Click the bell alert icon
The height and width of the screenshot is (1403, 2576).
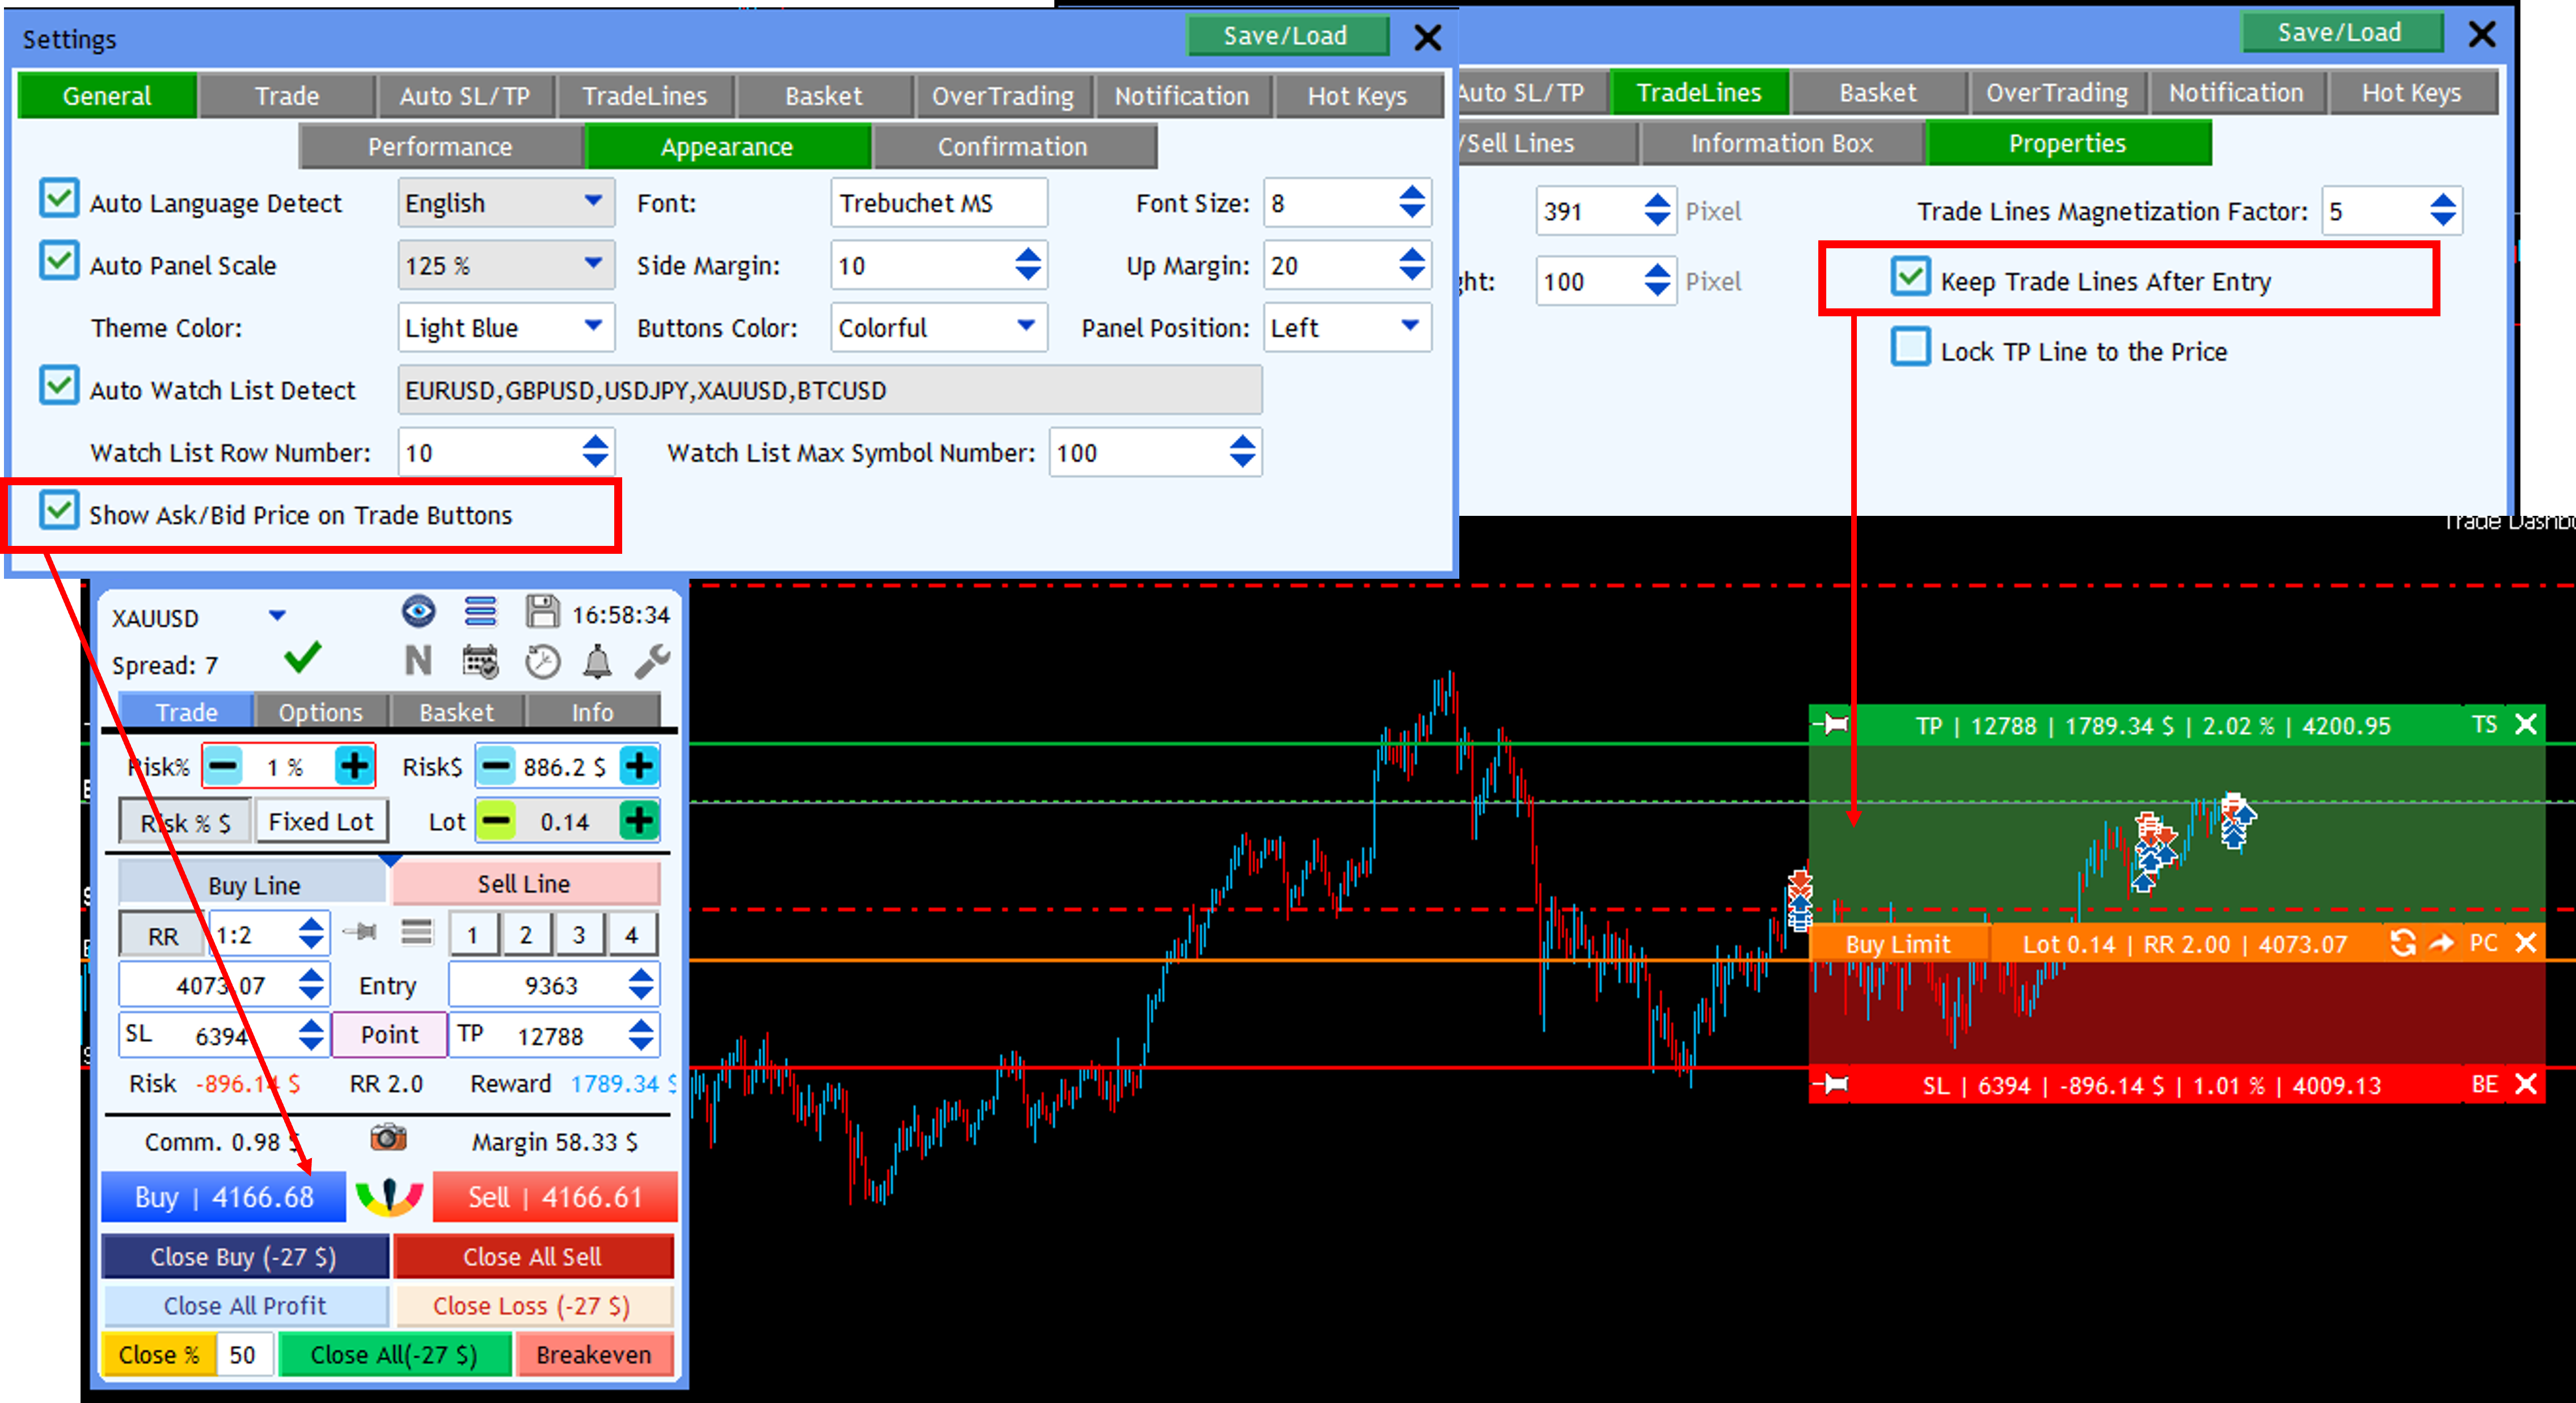[x=597, y=662]
